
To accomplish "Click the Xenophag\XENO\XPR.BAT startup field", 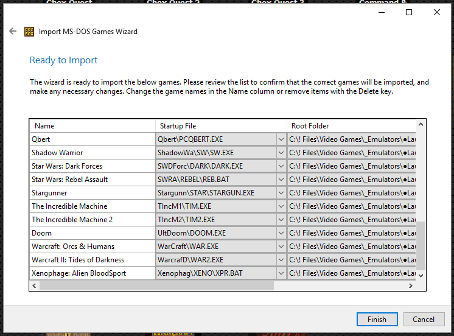I will click(x=216, y=273).
